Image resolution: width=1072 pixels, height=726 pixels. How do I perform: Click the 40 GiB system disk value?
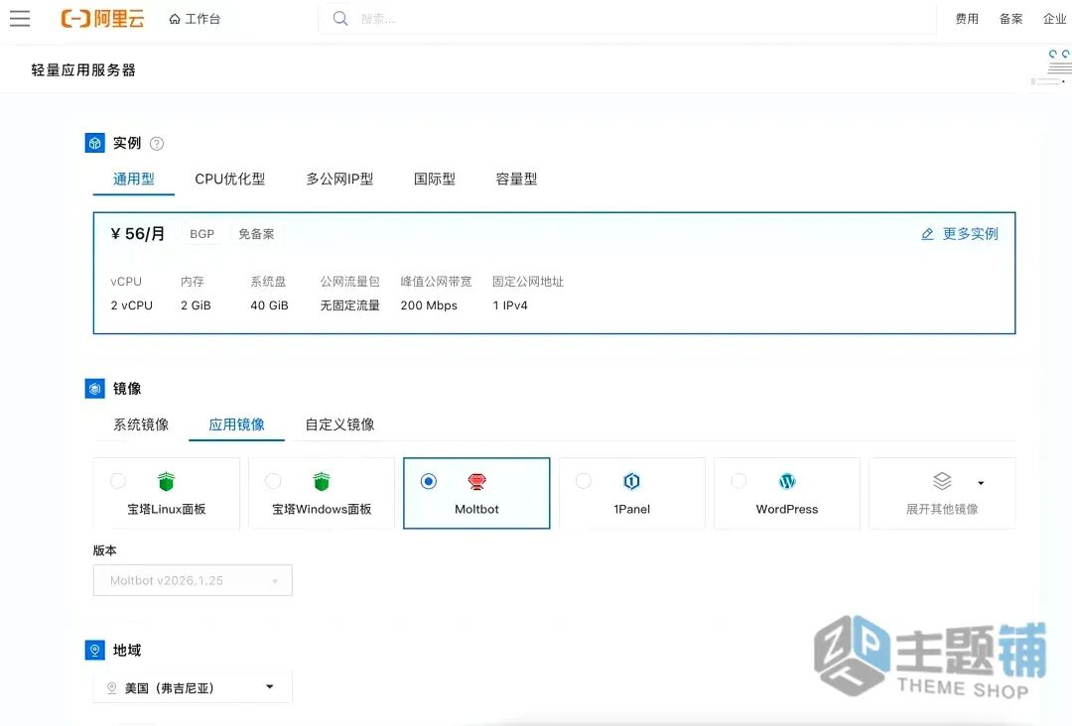(x=269, y=306)
